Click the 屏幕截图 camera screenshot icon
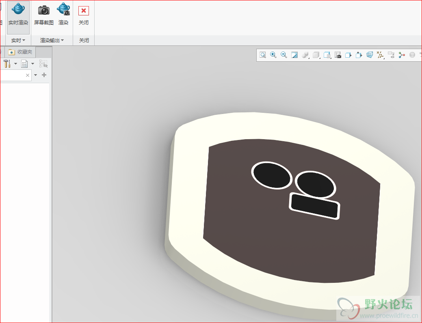The height and width of the screenshot is (323, 422). 43,10
